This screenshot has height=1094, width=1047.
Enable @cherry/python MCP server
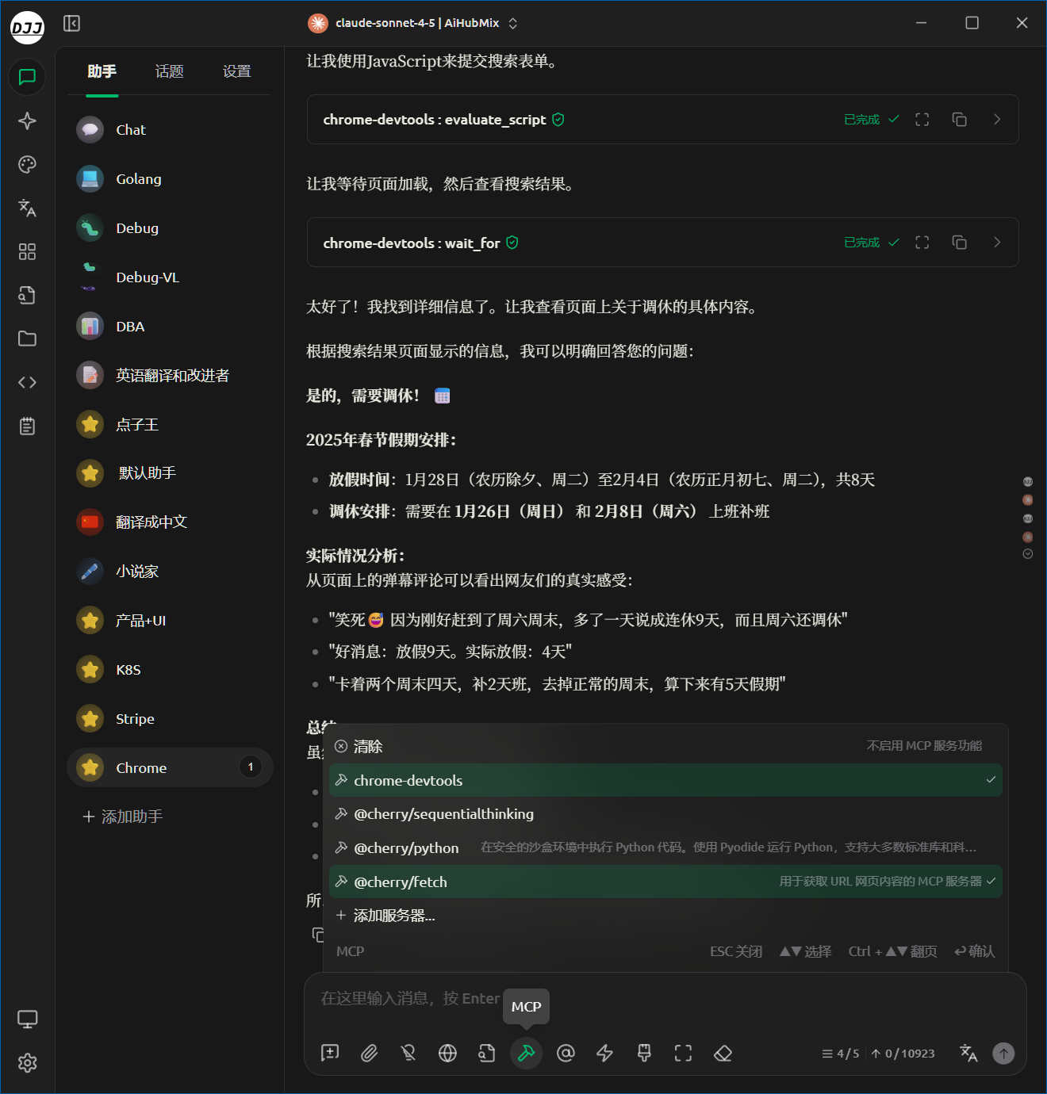coord(665,847)
